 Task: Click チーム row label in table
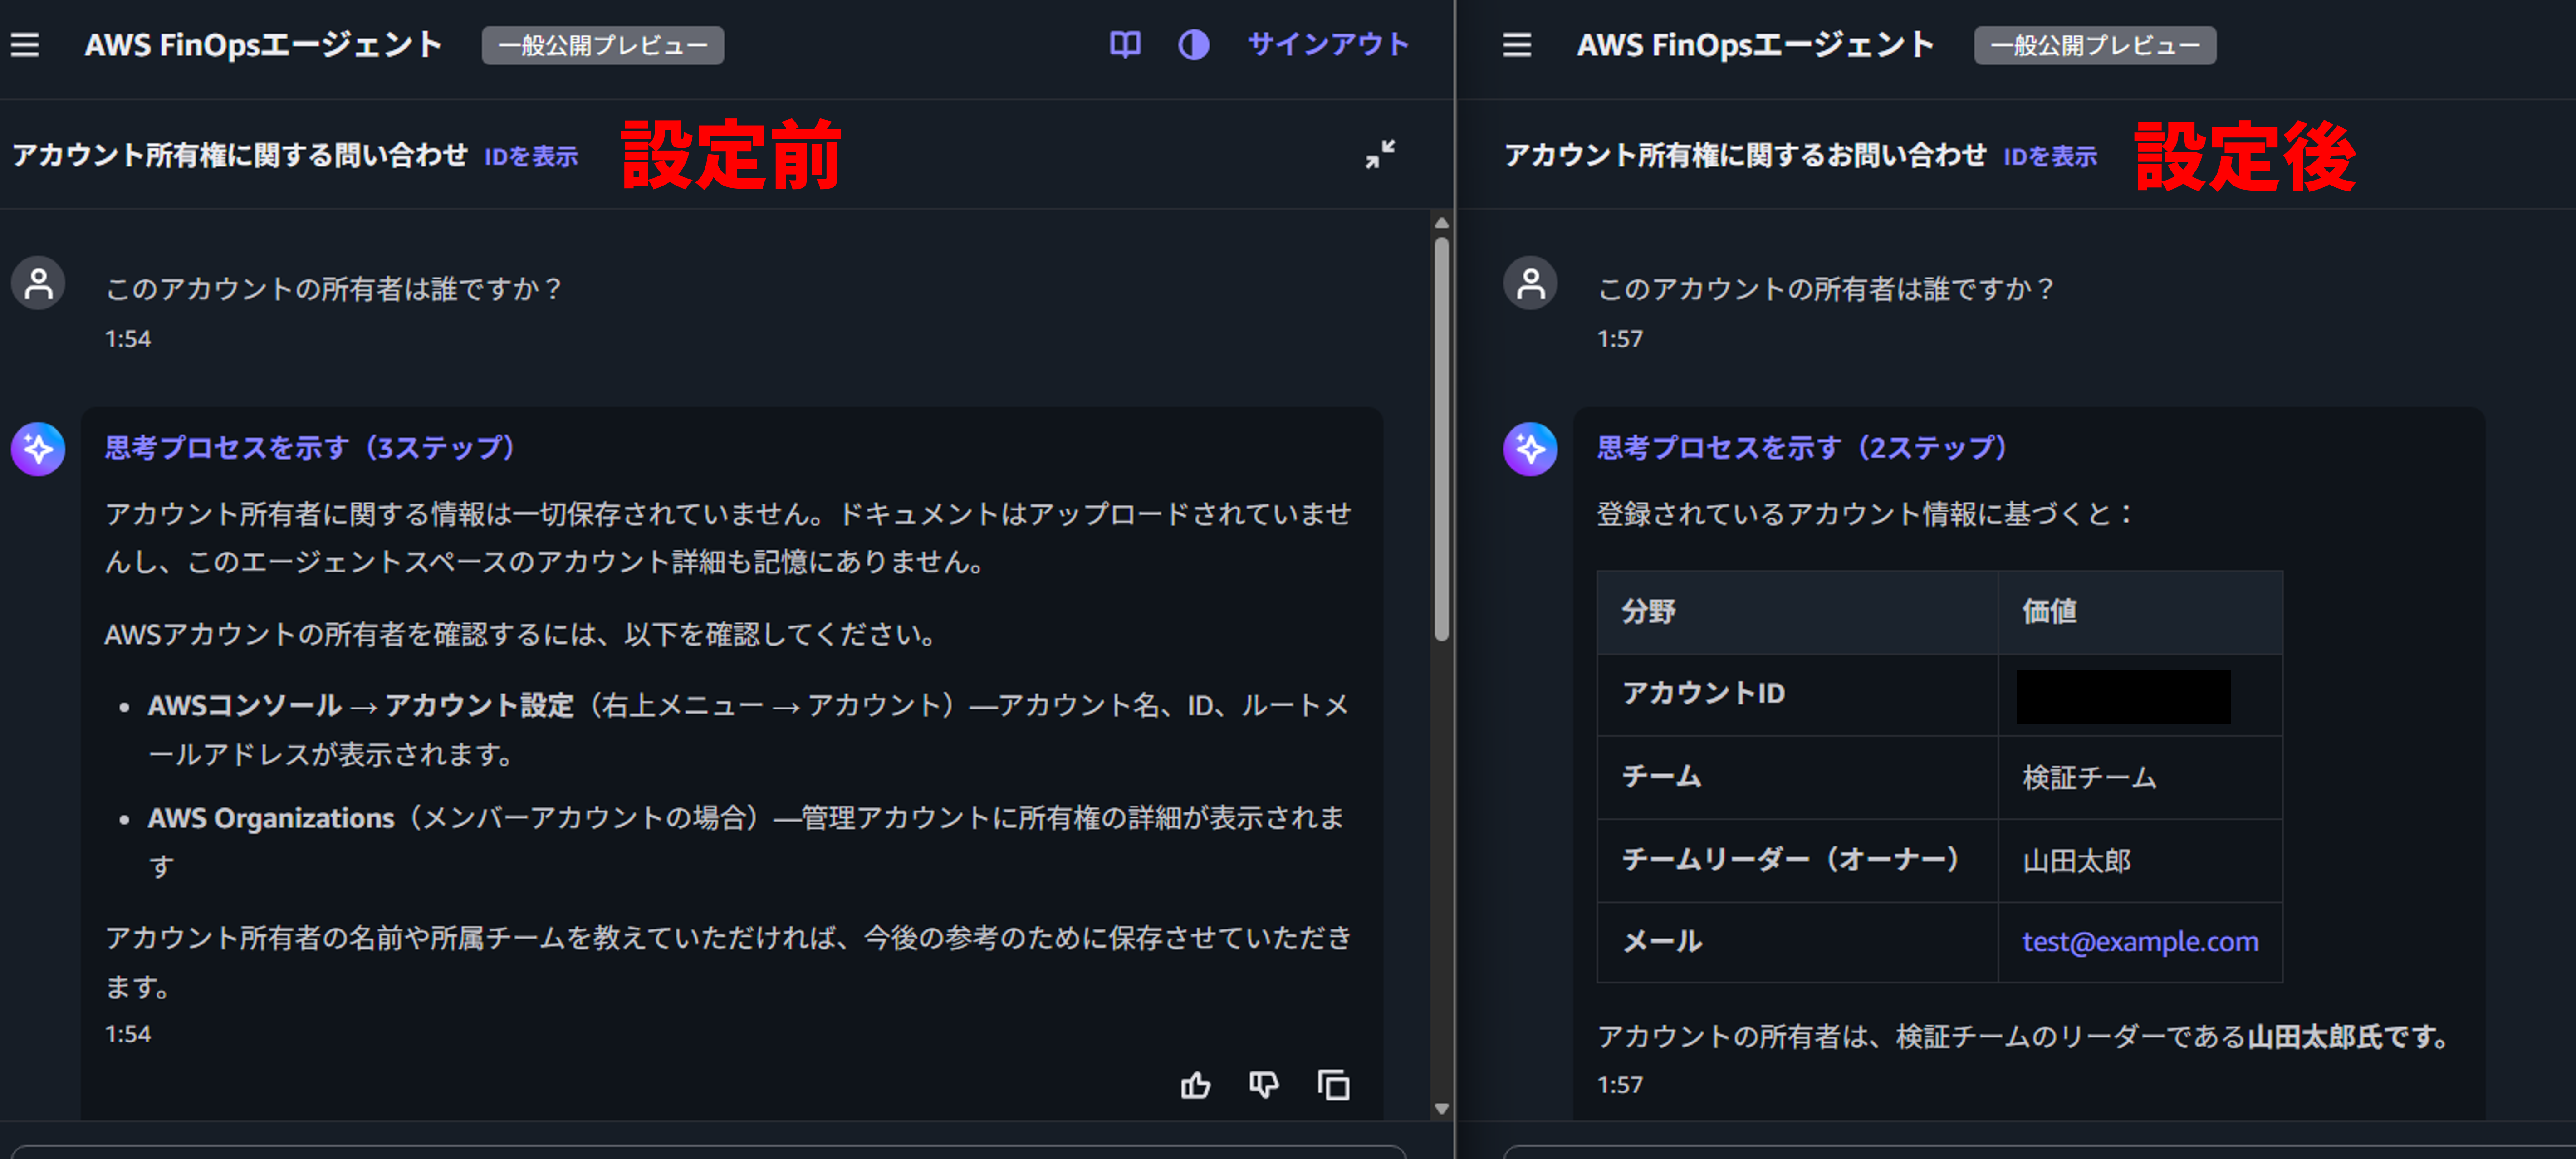pos(1661,776)
